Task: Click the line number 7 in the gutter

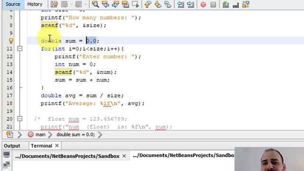Action: point(11,18)
